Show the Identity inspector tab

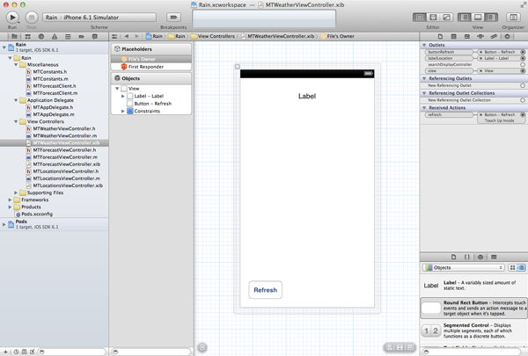(x=467, y=36)
